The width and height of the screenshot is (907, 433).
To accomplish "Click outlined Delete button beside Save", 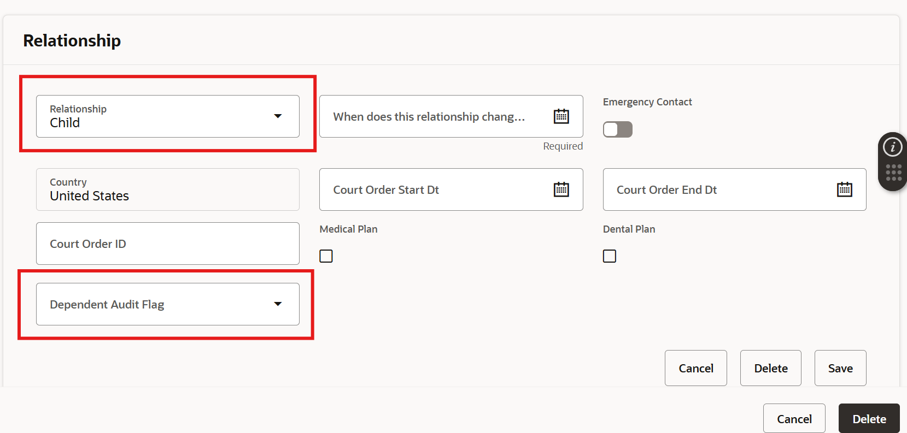I will coord(771,368).
